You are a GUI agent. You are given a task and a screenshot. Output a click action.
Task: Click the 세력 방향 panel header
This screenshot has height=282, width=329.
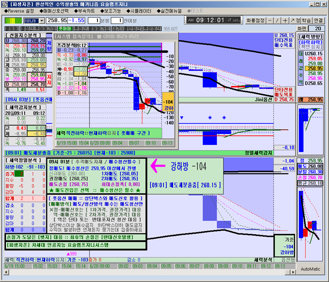click(x=310, y=37)
